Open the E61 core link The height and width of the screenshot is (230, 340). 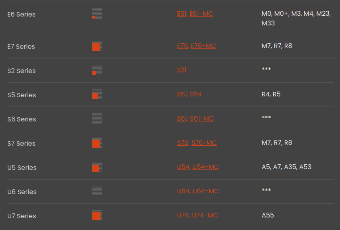182,14
